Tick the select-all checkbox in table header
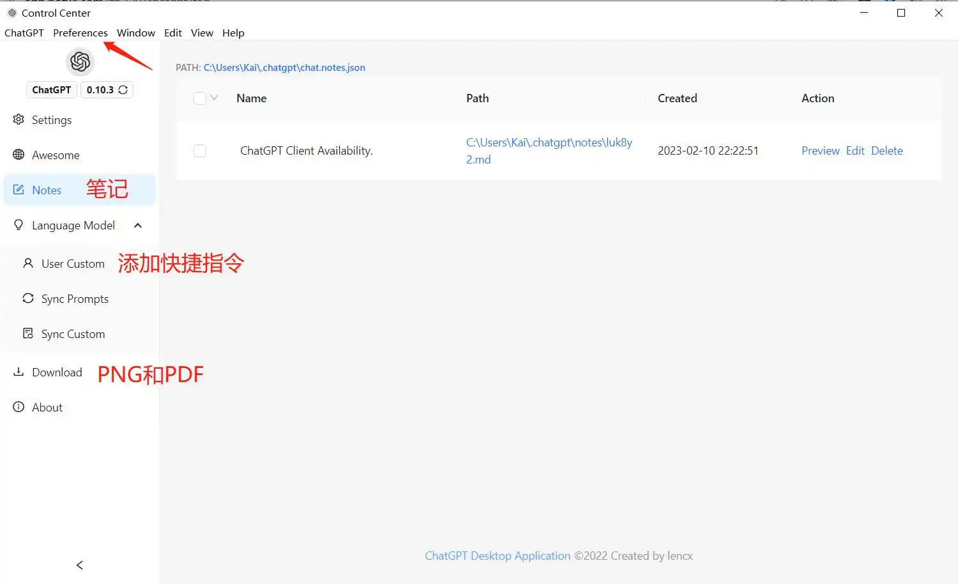 pyautogui.click(x=200, y=98)
